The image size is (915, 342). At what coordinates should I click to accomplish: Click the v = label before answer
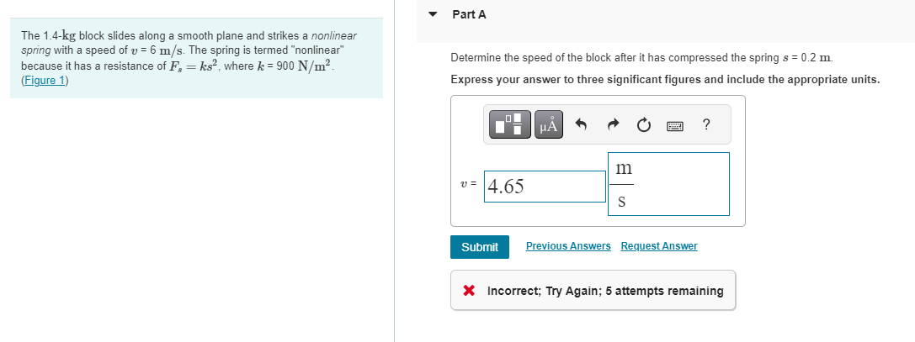[469, 184]
